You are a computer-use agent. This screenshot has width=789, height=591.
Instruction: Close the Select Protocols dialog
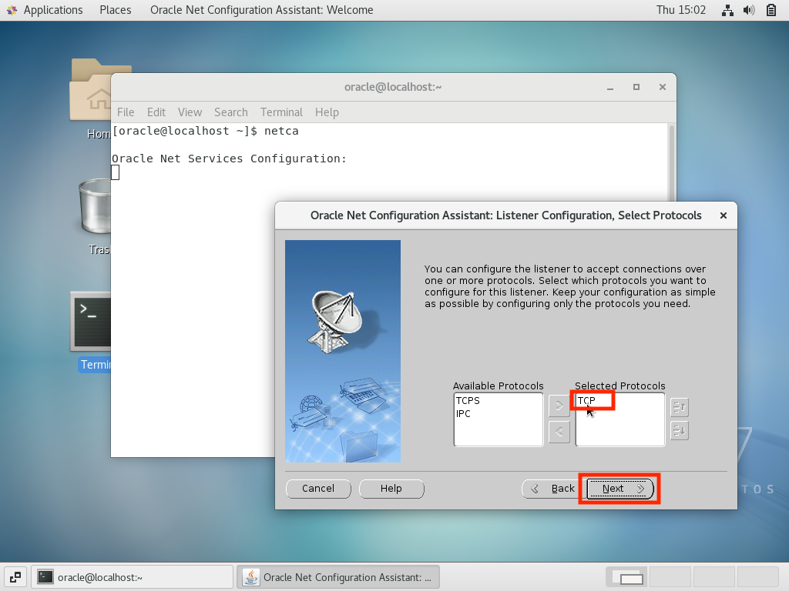coord(723,215)
